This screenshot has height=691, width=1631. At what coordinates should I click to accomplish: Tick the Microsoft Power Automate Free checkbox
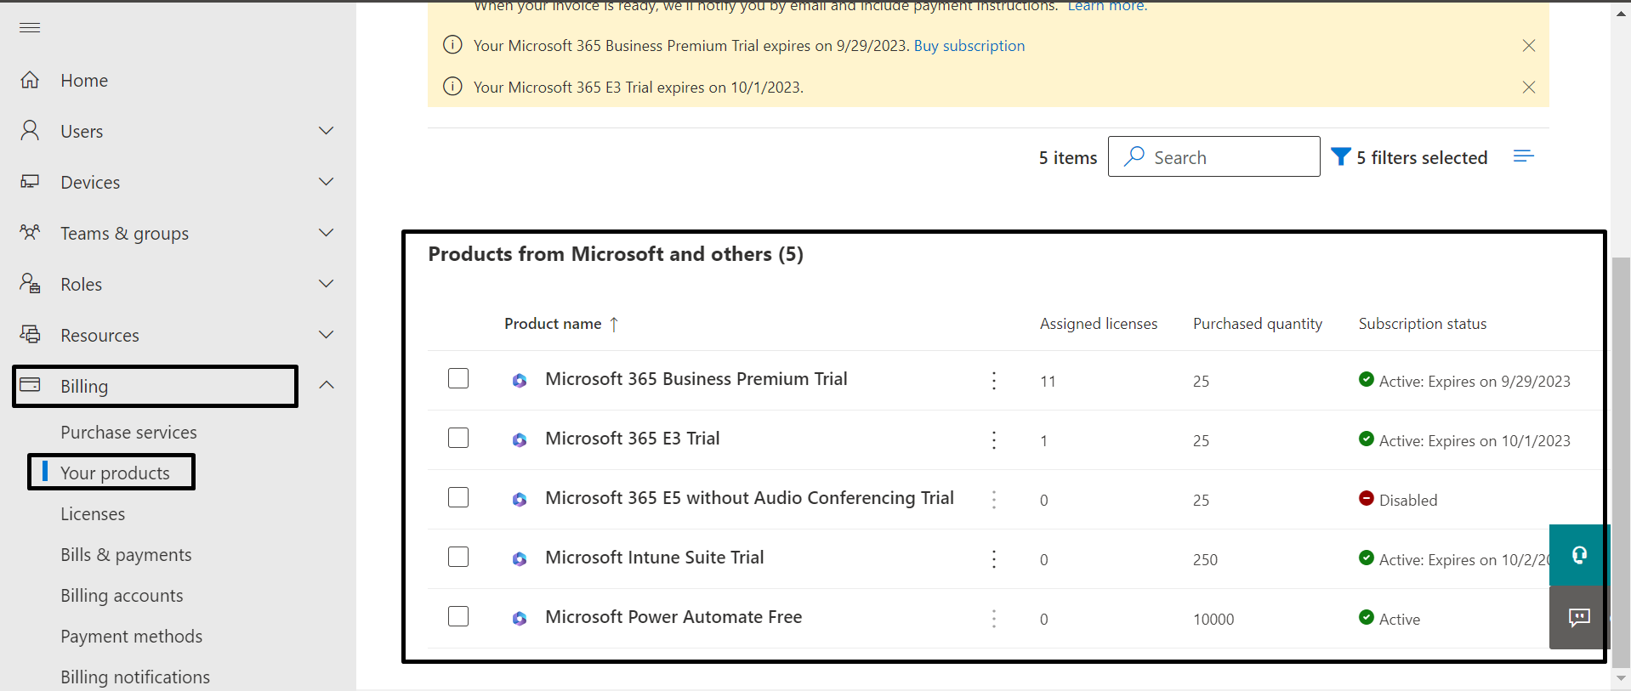coord(458,616)
